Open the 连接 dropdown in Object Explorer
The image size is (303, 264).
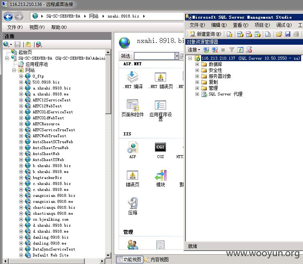pyautogui.click(x=194, y=50)
